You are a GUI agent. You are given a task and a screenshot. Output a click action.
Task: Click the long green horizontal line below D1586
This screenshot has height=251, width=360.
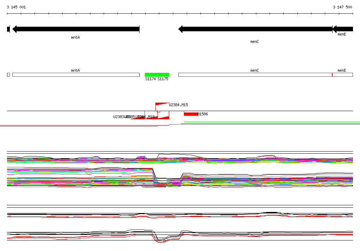pos(272,122)
